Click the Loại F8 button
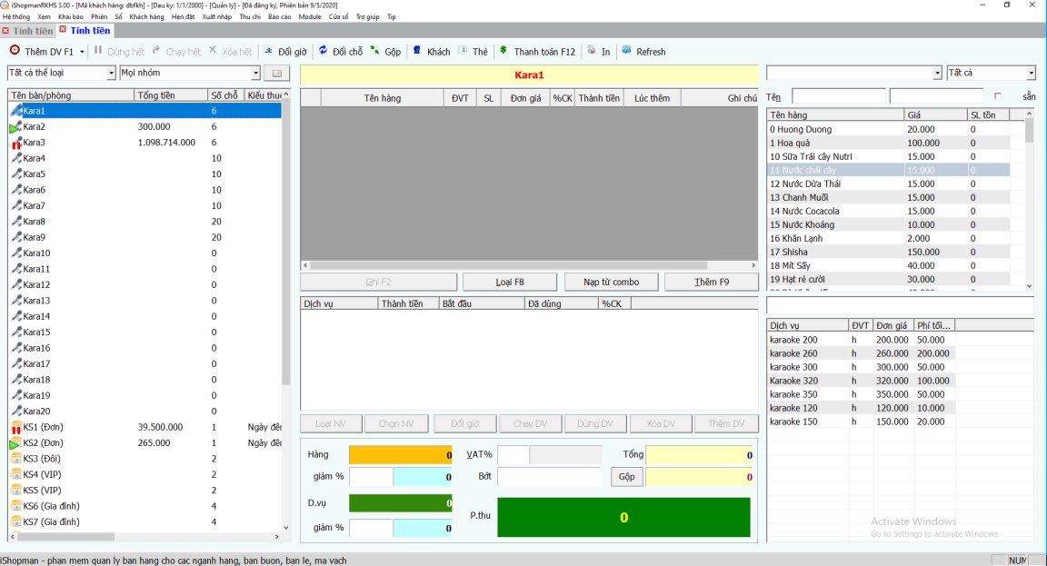Image resolution: width=1047 pixels, height=566 pixels. pyautogui.click(x=509, y=283)
